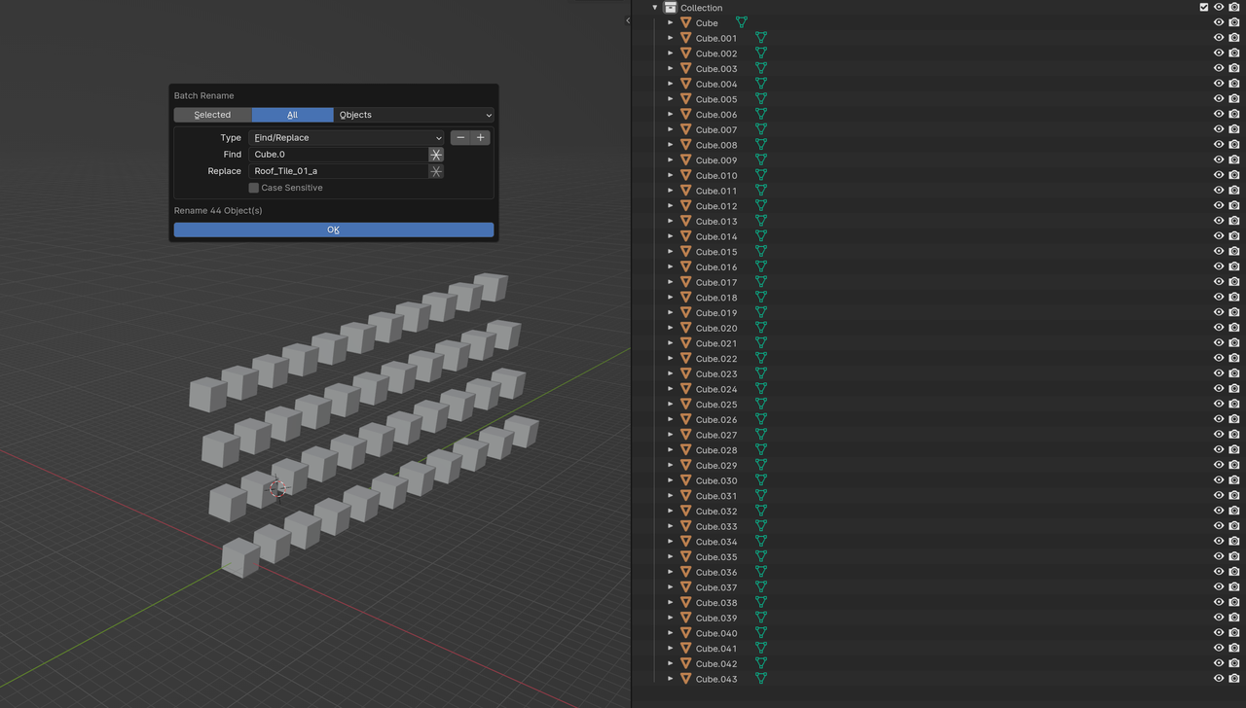Click the object icon of Cube.031
Viewport: 1246px width, 708px height.
click(x=685, y=496)
